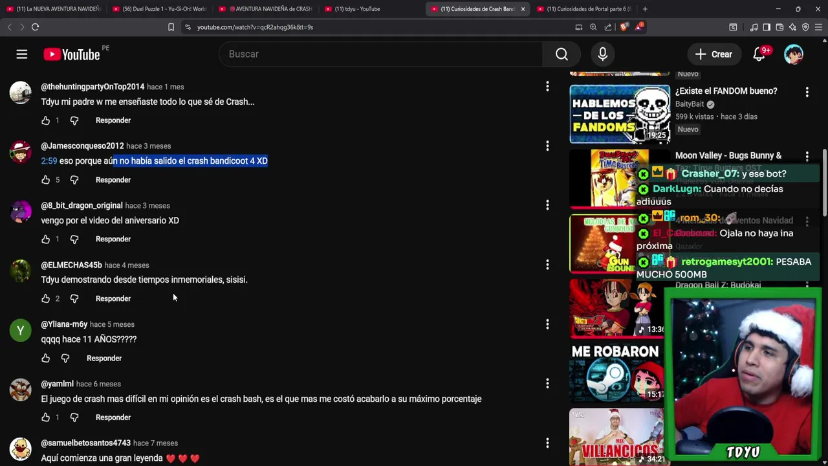Open the account avatar menu
The height and width of the screenshot is (466, 828).
point(794,54)
